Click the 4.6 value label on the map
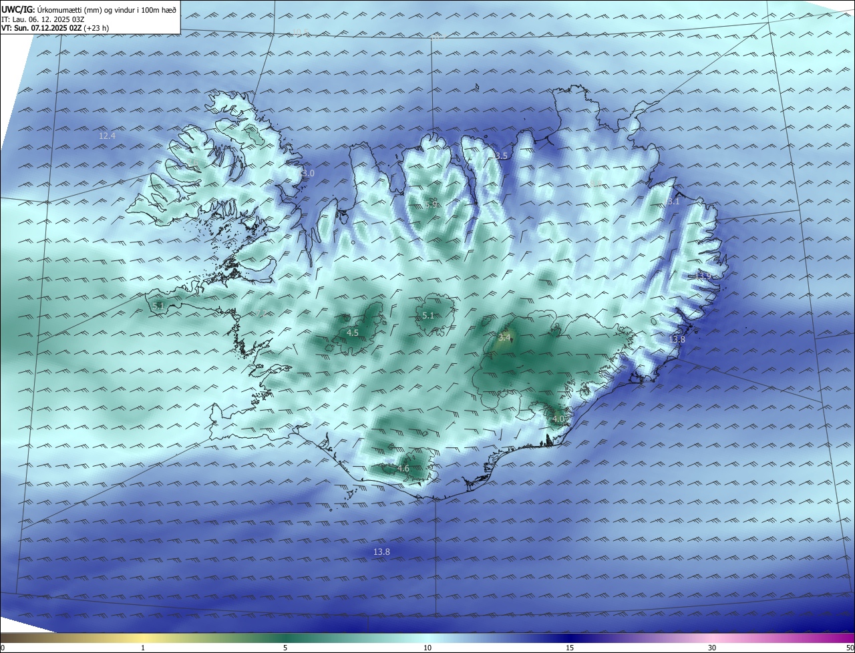This screenshot has height=653, width=855. click(403, 469)
